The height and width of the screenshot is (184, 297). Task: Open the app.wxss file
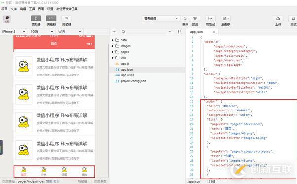click(x=127, y=75)
